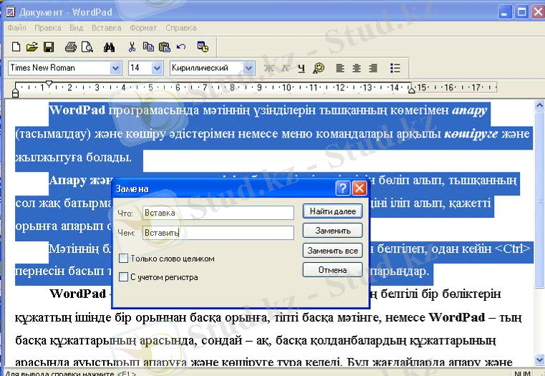Enable the 'Только слово целиком' checkbox
The width and height of the screenshot is (545, 376).
pyautogui.click(x=124, y=259)
